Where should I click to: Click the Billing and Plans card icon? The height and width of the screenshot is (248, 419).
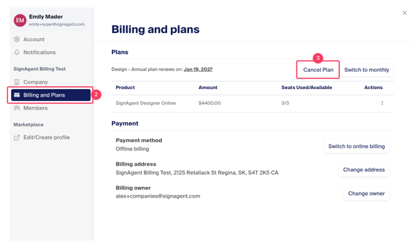click(16, 95)
